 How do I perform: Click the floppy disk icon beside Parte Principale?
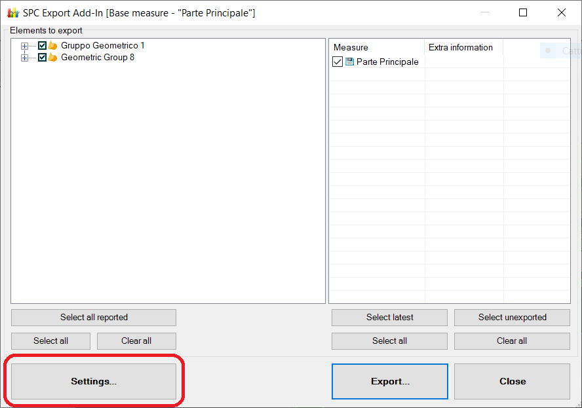(351, 62)
